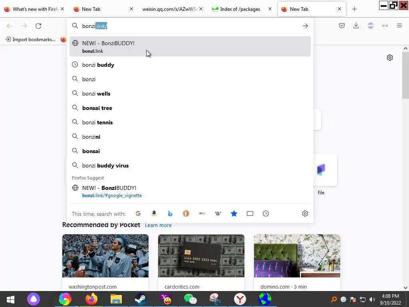
Task: Open the striped extension icon in toolbar
Action: click(370, 26)
